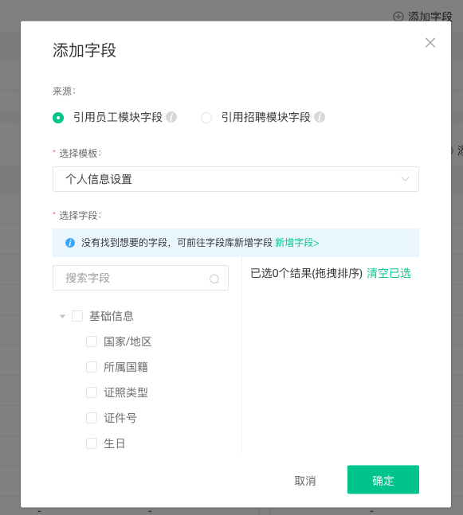Click the plus icon next to 添加字段 behind the dialog

[398, 17]
